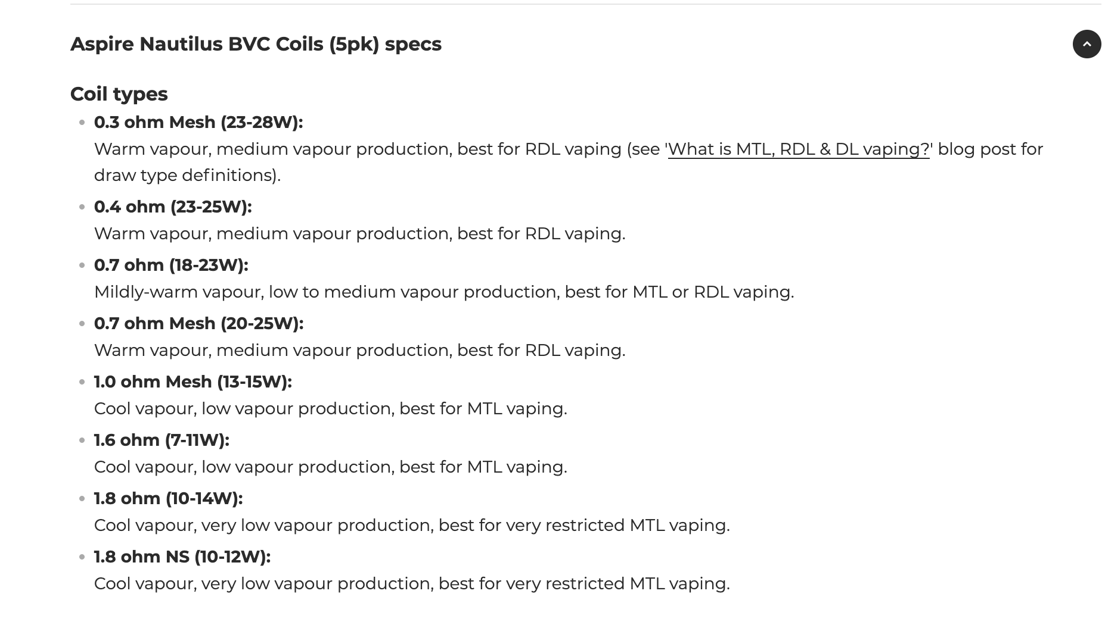The image size is (1105, 625).
Task: Select the '0.7 ohm (18-23W)' coil entry
Action: point(171,265)
